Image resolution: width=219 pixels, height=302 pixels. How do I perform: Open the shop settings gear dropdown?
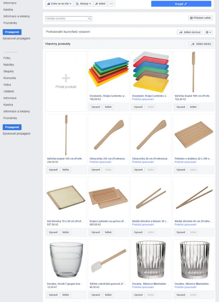pos(208,32)
